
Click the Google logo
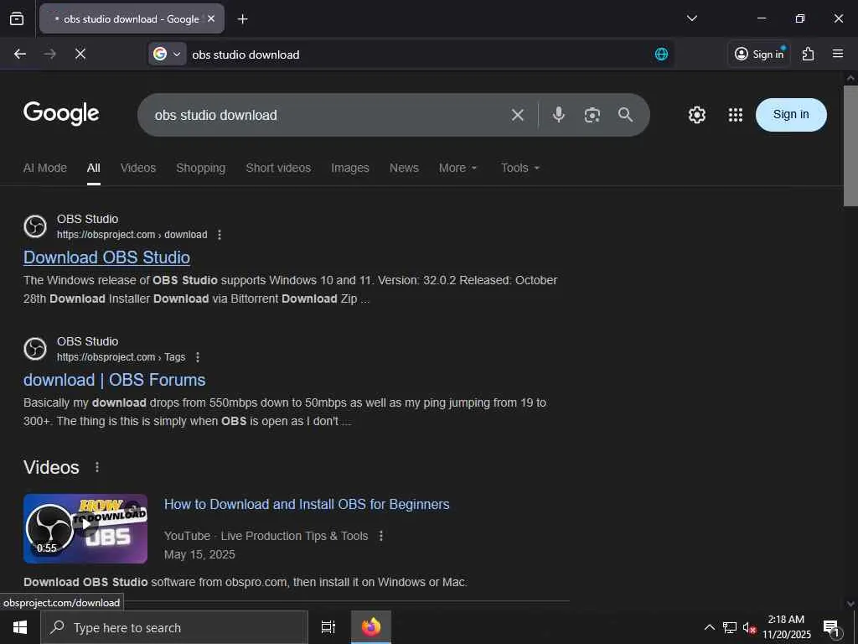[61, 113]
